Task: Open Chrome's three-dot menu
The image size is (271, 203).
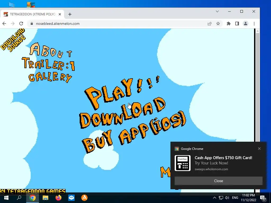Action: click(x=254, y=24)
